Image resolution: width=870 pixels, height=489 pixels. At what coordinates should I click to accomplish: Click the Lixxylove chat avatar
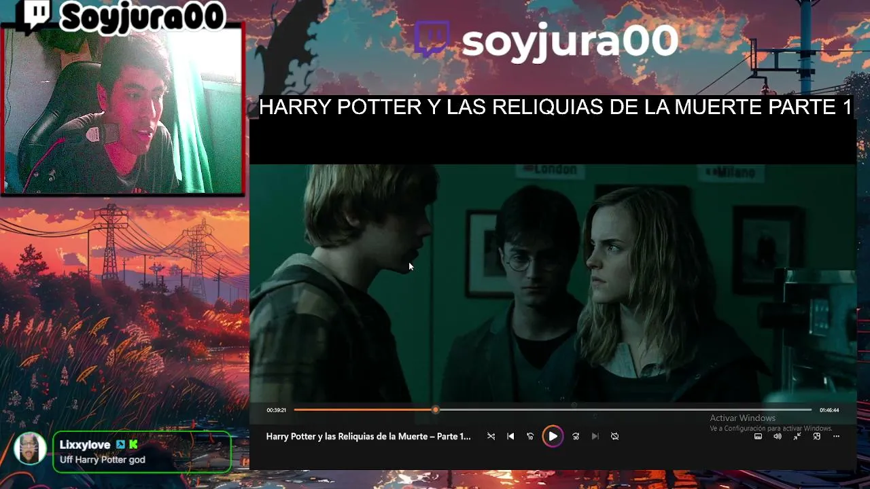pyautogui.click(x=31, y=449)
